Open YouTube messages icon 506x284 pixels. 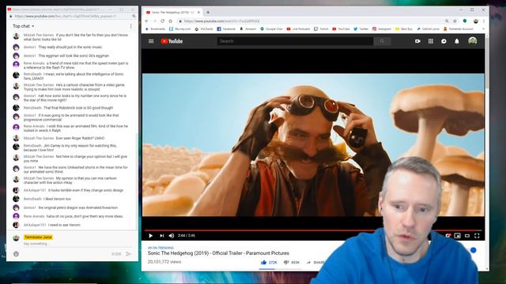(444, 41)
